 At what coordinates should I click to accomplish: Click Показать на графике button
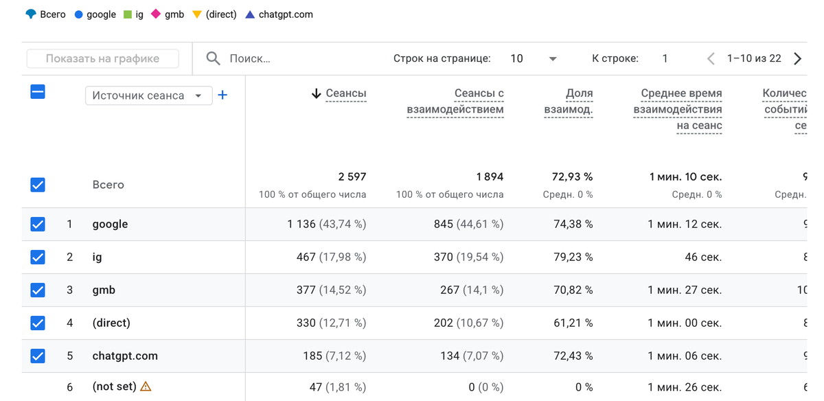point(103,58)
